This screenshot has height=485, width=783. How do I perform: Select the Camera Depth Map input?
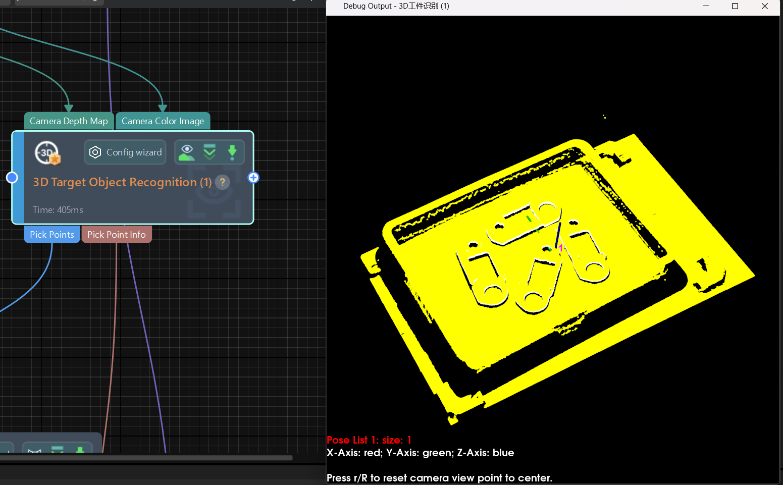[x=69, y=121]
